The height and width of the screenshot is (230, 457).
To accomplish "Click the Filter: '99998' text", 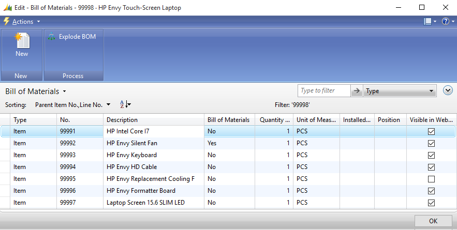I will 292,105.
